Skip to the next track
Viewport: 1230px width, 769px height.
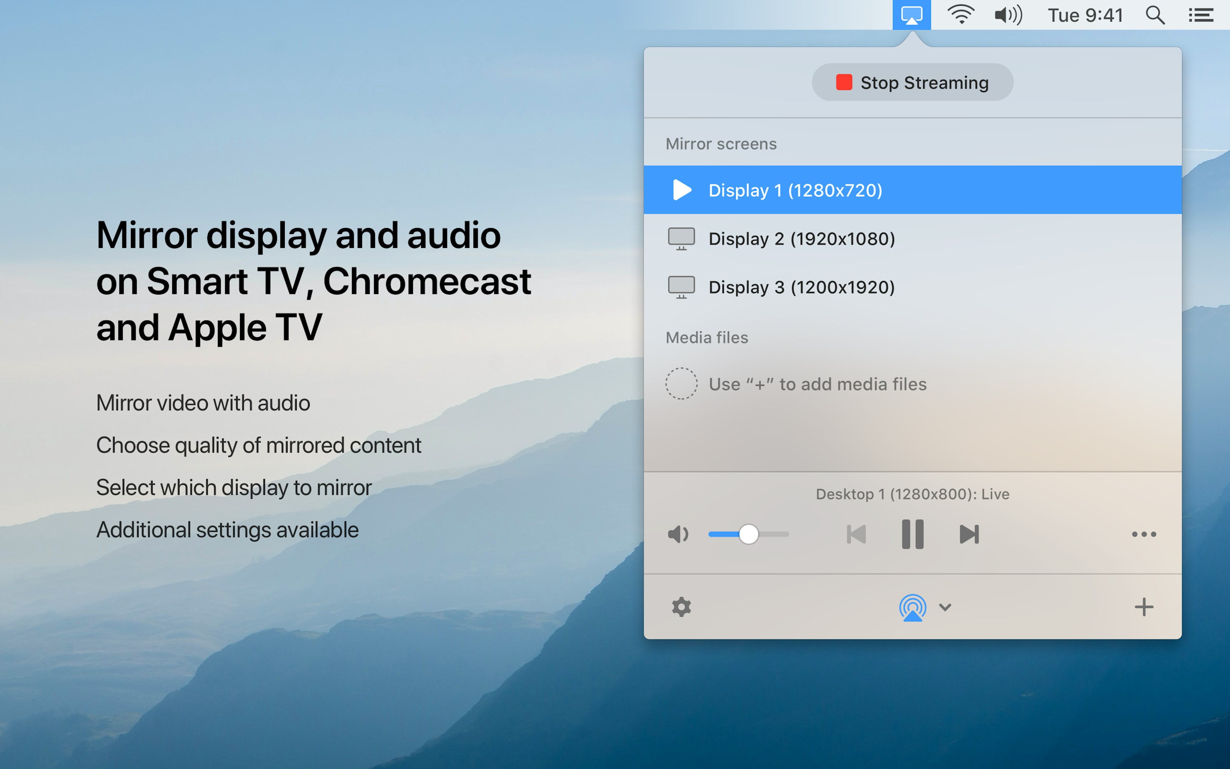coord(969,534)
